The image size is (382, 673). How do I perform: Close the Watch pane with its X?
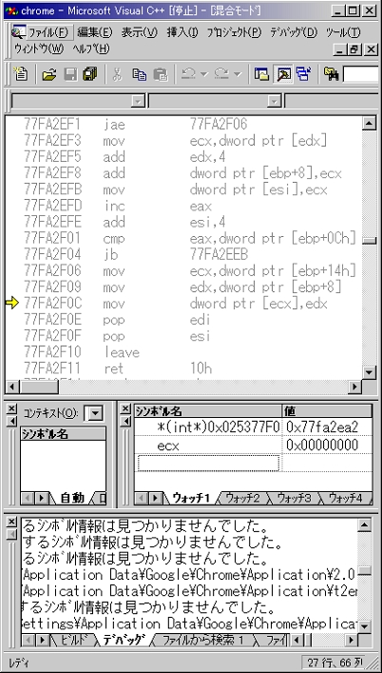(125, 408)
